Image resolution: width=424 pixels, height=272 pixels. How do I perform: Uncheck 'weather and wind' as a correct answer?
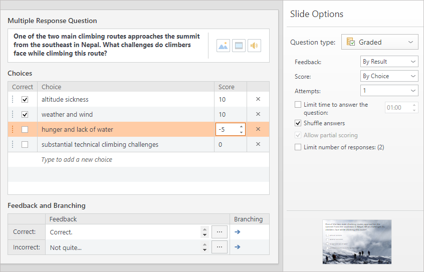tap(25, 114)
